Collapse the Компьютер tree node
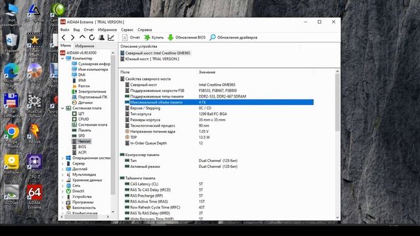 62,58
